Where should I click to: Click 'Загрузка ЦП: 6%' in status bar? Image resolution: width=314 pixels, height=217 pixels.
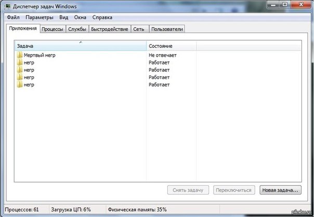pos(71,210)
